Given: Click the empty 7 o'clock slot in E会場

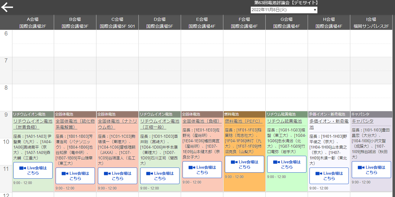Looking at the screenshot, I should [x=202, y=70].
